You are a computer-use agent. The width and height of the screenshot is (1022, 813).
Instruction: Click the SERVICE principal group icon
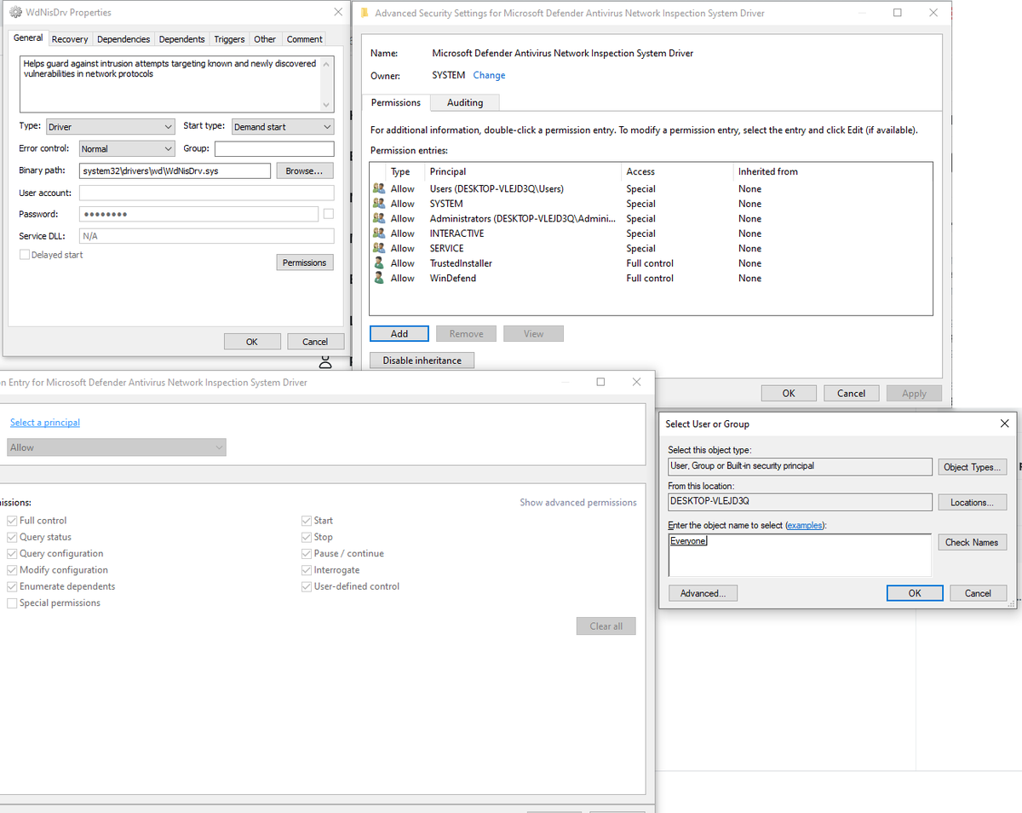[379, 248]
